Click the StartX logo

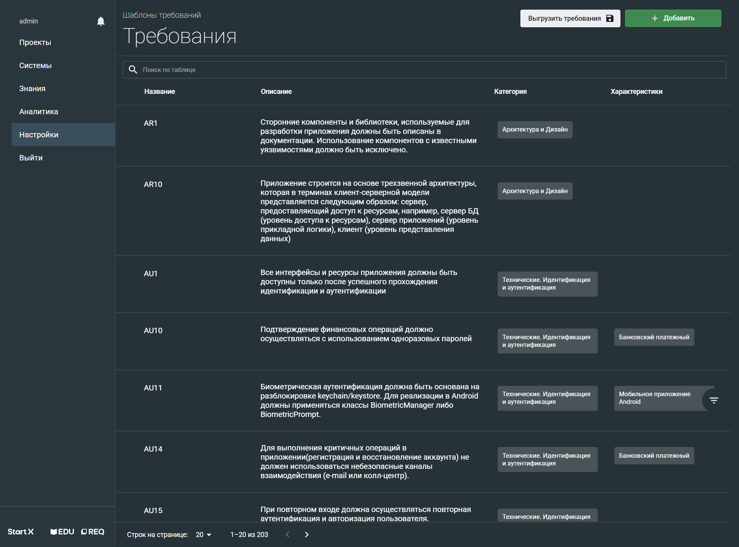pos(21,532)
